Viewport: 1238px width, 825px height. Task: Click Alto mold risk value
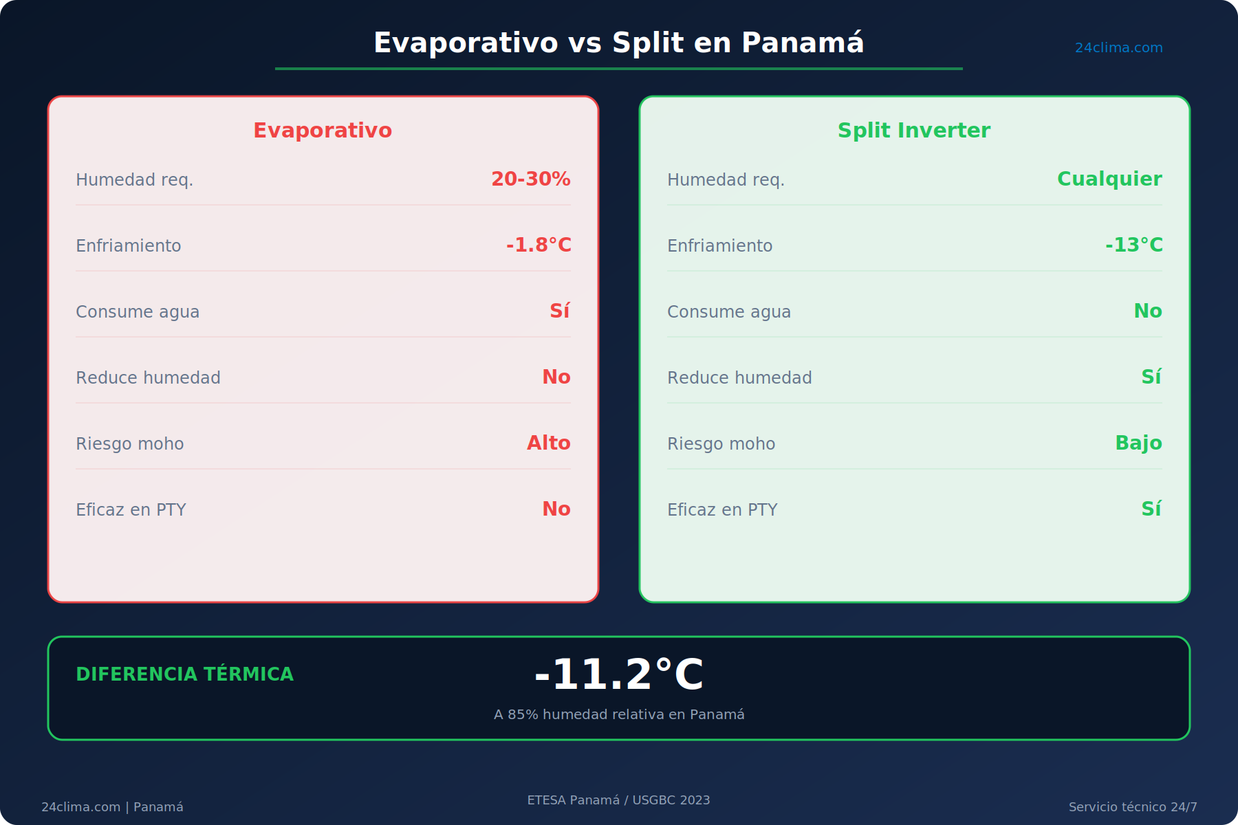click(x=548, y=443)
